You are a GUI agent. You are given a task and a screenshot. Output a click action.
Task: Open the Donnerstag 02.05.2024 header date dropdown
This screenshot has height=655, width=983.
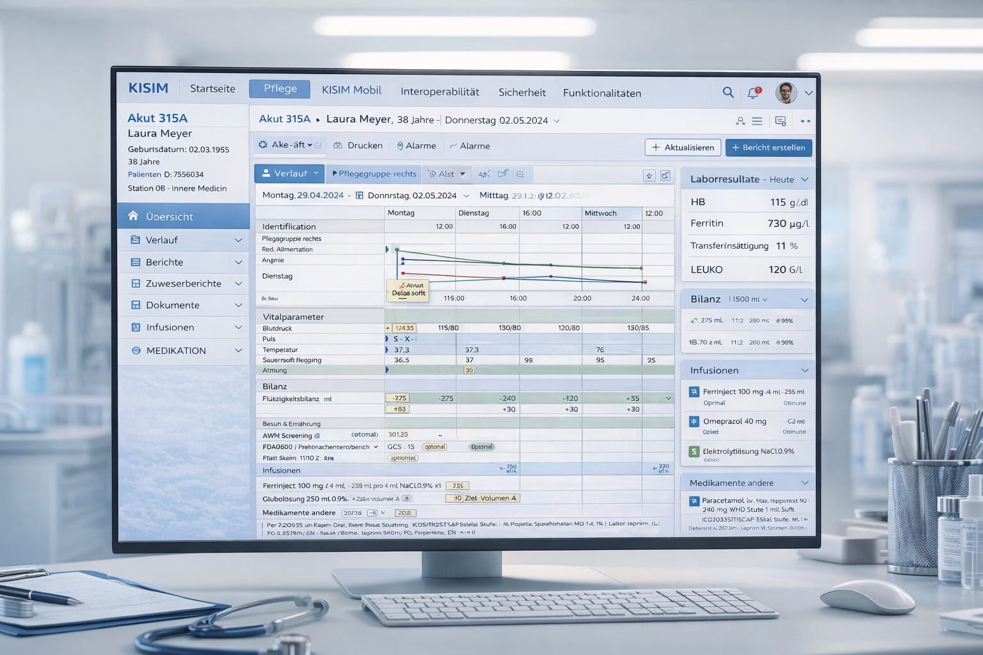(x=557, y=120)
